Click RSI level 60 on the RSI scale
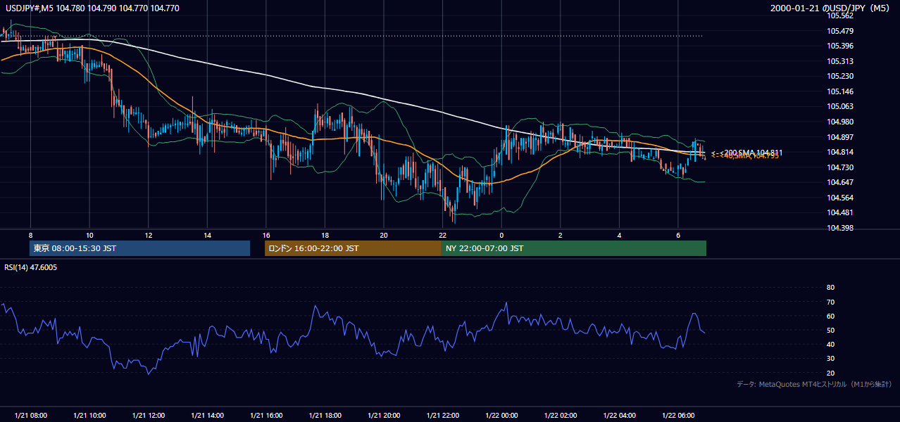Image resolution: width=900 pixels, height=422 pixels. coord(830,316)
